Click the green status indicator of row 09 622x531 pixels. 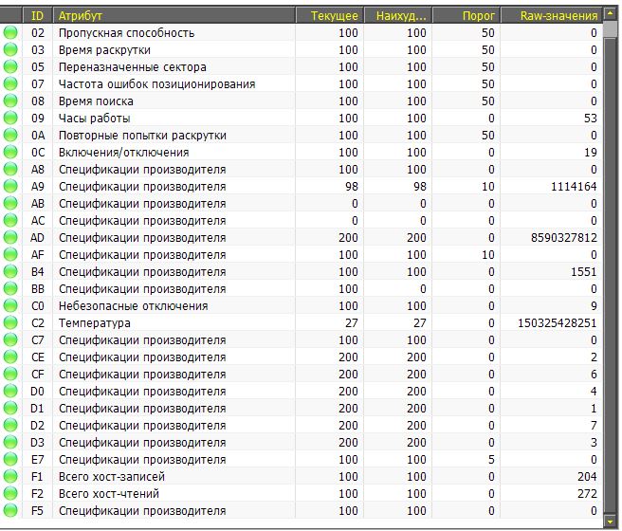point(10,118)
